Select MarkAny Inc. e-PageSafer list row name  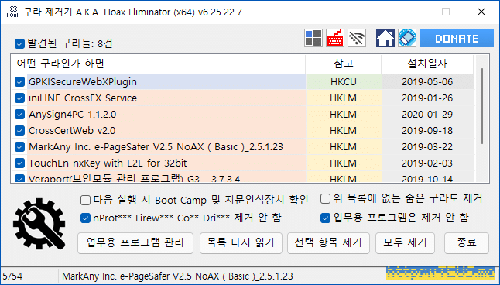[x=156, y=147]
